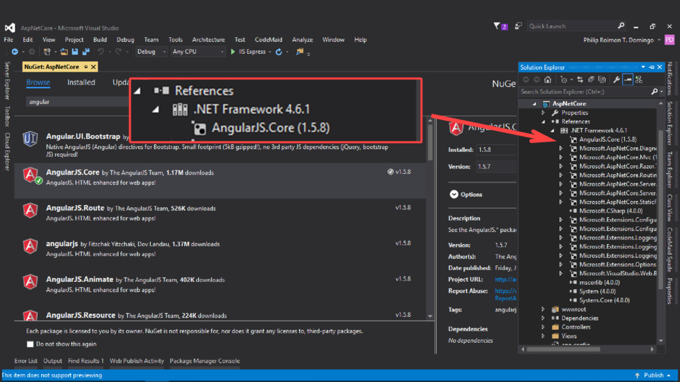This screenshot has width=680, height=382.
Task: Open the CodeMaid Spade side tab
Action: point(669,249)
